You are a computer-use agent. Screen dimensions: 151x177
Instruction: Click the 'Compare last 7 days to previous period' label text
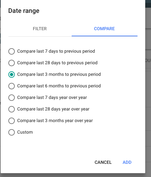56,51
